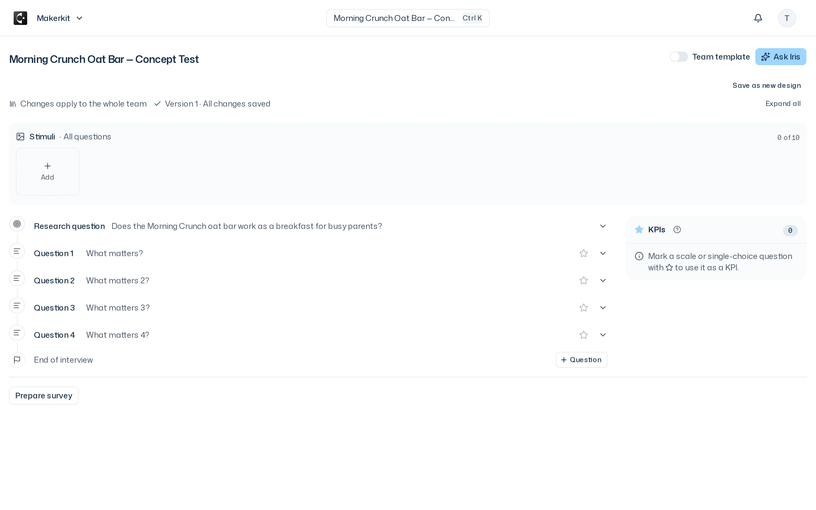Expand Question 3 chevron
The height and width of the screenshot is (510, 816).
[x=603, y=308]
